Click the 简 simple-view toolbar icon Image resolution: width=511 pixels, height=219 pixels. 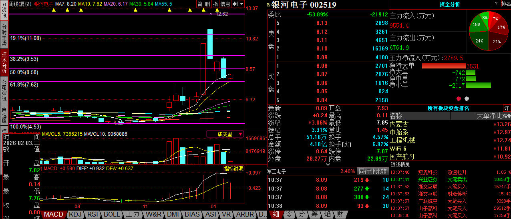[200, 4]
